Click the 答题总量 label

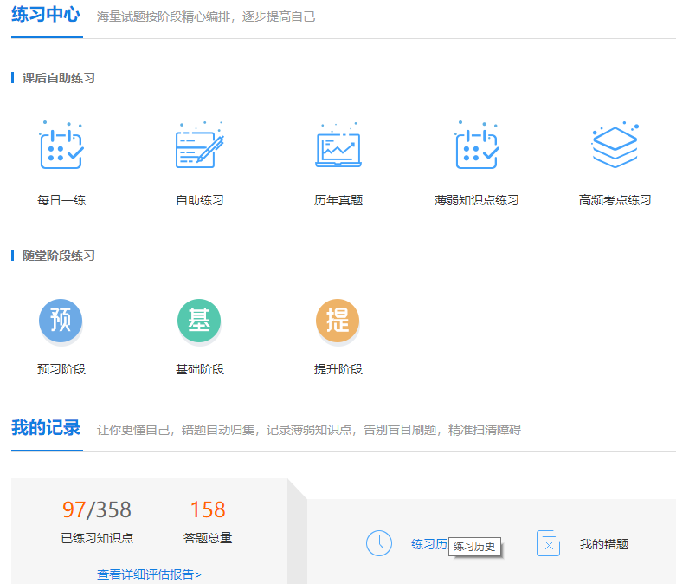208,538
